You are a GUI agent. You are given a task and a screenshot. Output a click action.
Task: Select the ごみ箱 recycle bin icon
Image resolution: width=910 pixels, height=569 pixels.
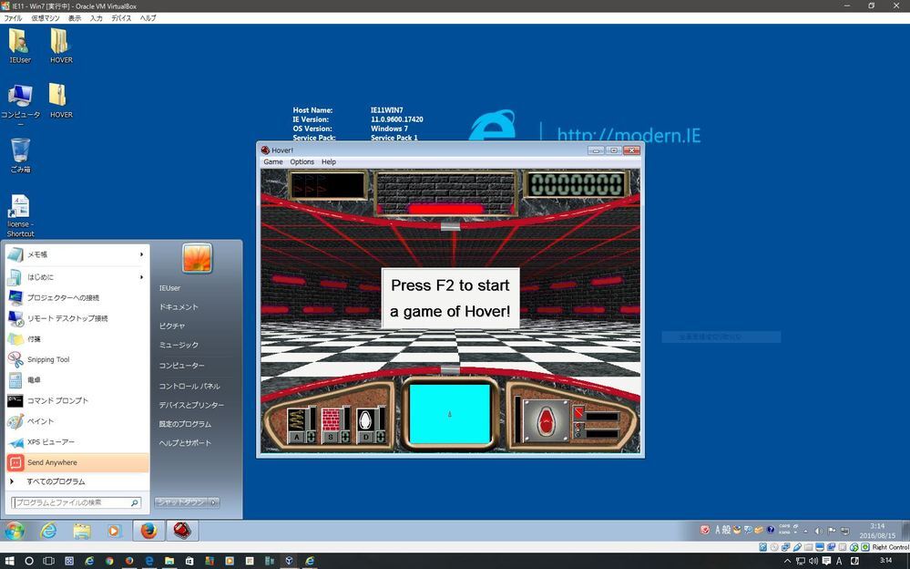(x=20, y=156)
